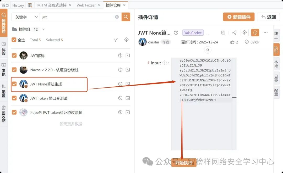Click the Input info tooltip icon
This screenshot has height=173, width=283.
(x=164, y=63)
